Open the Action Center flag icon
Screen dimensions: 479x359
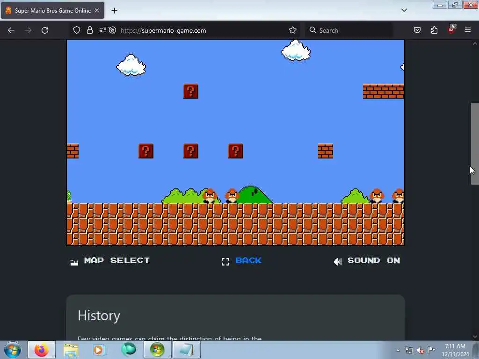(431, 350)
